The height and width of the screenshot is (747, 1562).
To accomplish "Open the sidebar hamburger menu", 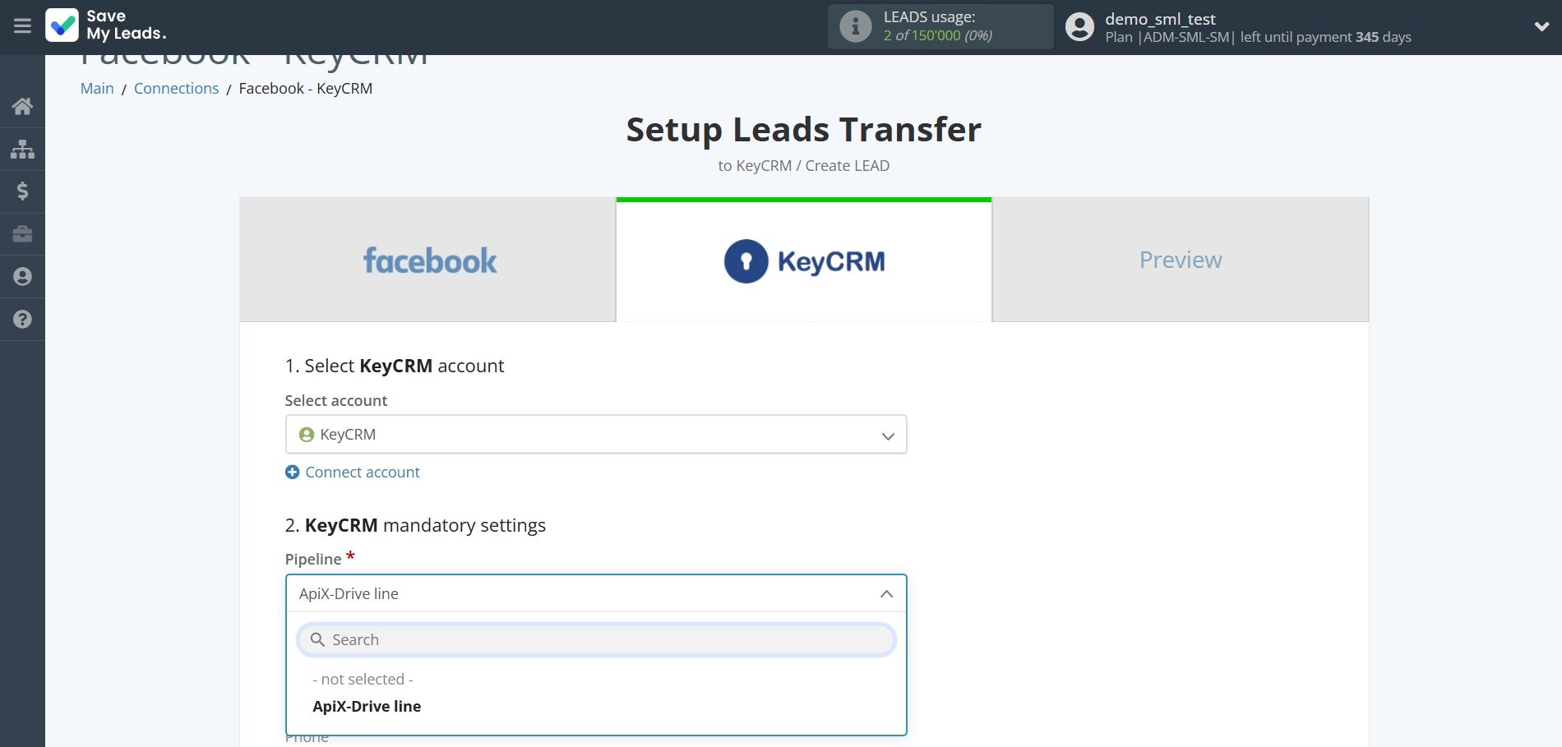I will (x=22, y=26).
